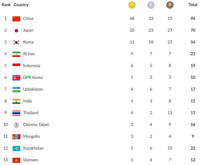
Task: Click the Country column header
Action: point(21,5)
